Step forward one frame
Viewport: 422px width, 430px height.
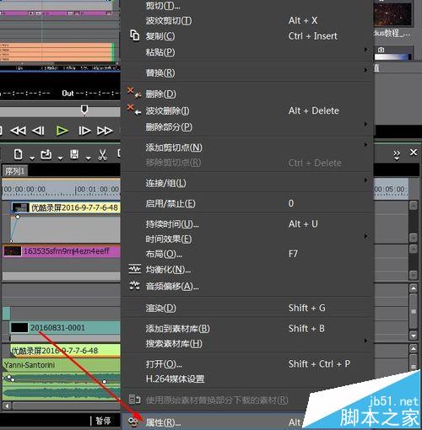(x=84, y=131)
